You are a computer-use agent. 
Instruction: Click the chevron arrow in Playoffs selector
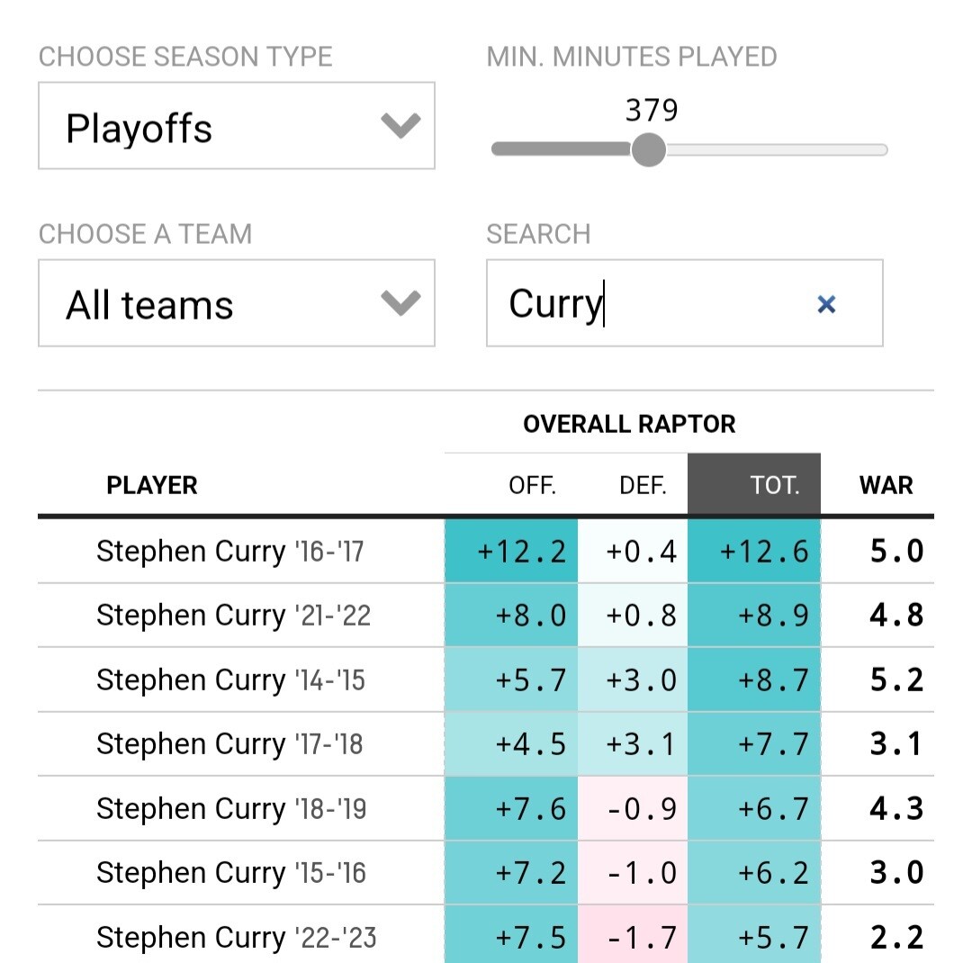(400, 126)
